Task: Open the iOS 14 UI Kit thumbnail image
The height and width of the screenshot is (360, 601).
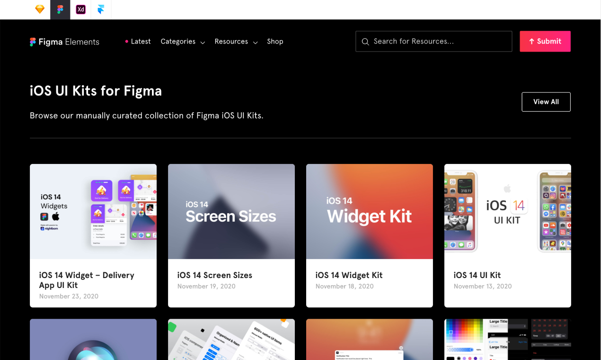Action: [x=507, y=211]
